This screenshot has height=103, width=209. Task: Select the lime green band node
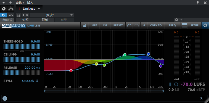coord(104,65)
